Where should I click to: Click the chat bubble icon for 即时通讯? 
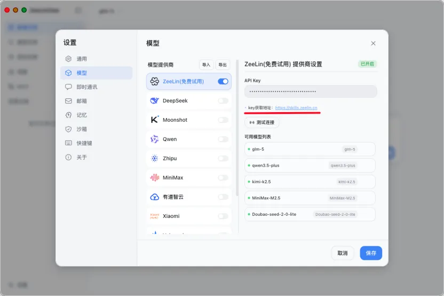pyautogui.click(x=68, y=87)
